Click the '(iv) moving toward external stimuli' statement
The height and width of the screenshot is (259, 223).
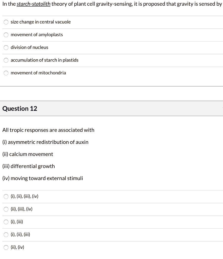point(42,178)
